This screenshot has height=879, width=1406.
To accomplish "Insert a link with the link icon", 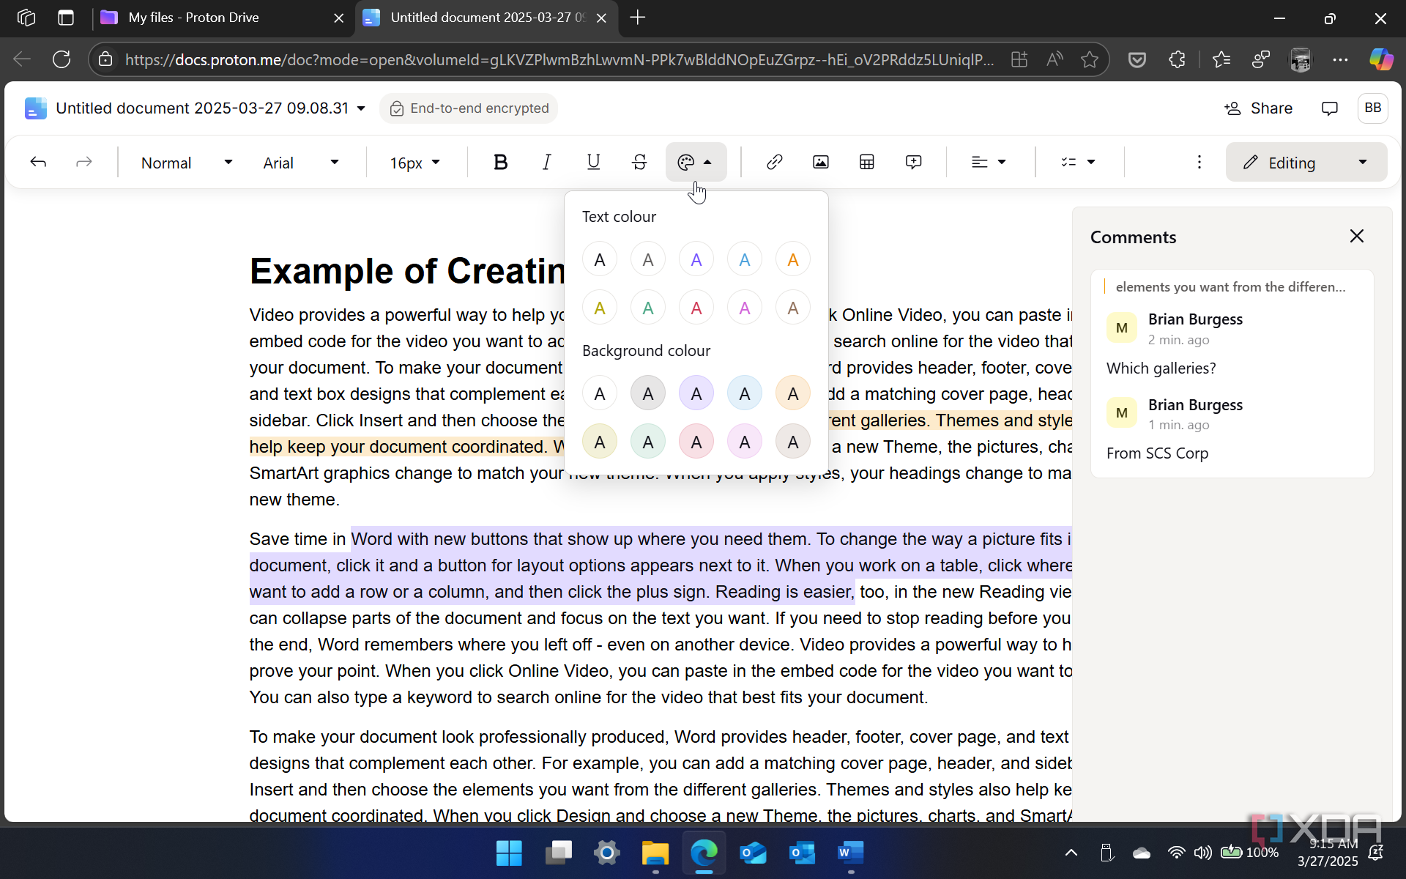I will pyautogui.click(x=774, y=163).
